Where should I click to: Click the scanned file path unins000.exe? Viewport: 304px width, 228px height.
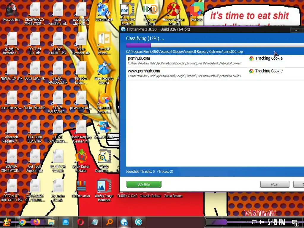coord(184,52)
